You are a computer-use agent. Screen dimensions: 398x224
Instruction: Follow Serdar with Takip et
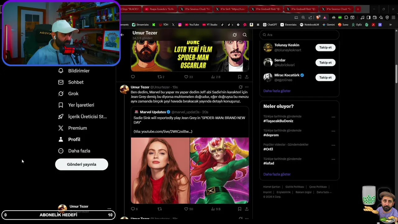325,63
